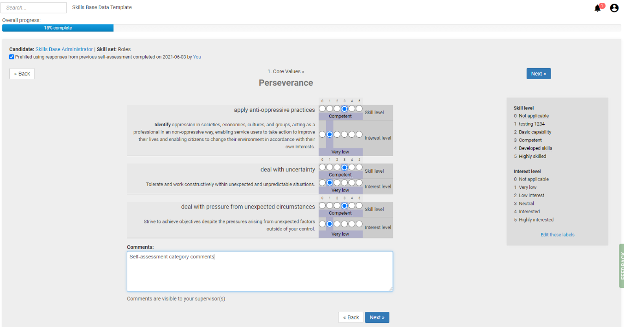Click the top Next » button
Image resolution: width=624 pixels, height=327 pixels.
pos(538,74)
